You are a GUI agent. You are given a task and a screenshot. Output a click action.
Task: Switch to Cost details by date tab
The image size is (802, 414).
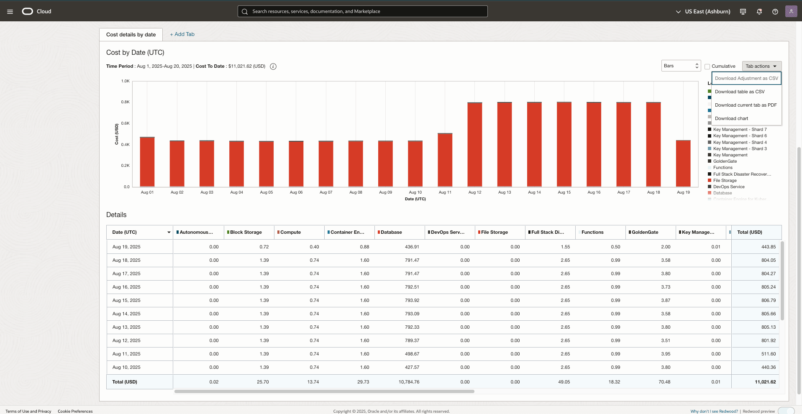coord(131,35)
